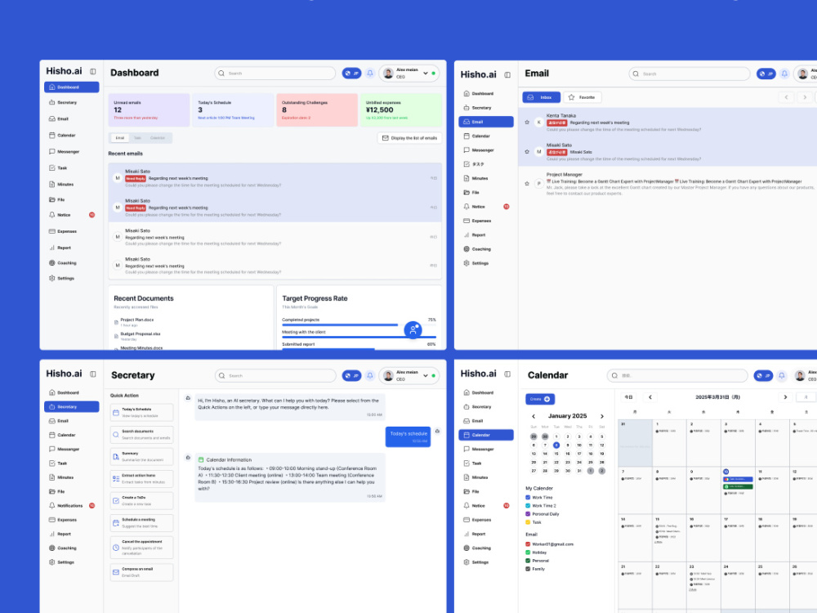
Task: Run the Compose an email quick action
Action: 141,572
